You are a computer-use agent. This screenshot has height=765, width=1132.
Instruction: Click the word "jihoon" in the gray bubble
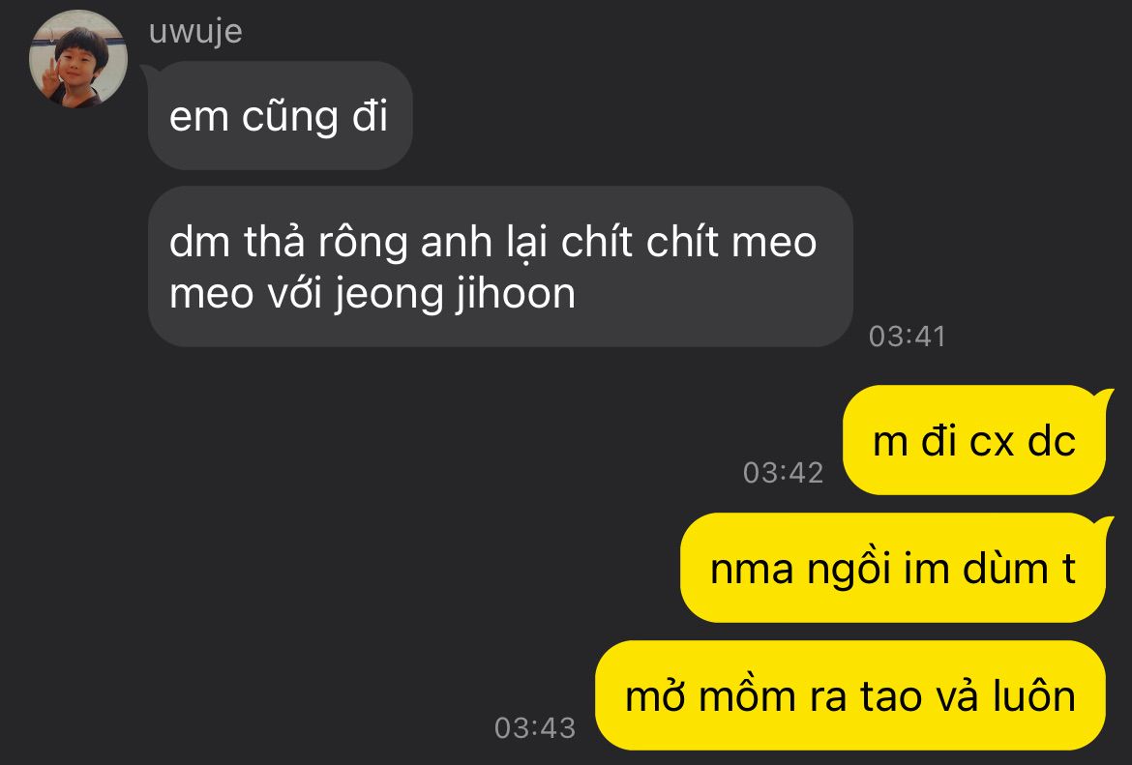[516, 295]
